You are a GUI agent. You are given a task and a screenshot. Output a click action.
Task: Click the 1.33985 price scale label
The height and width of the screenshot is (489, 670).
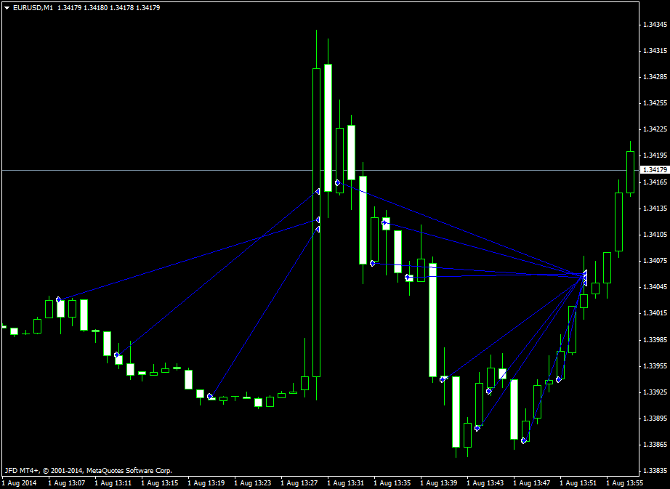pos(655,339)
